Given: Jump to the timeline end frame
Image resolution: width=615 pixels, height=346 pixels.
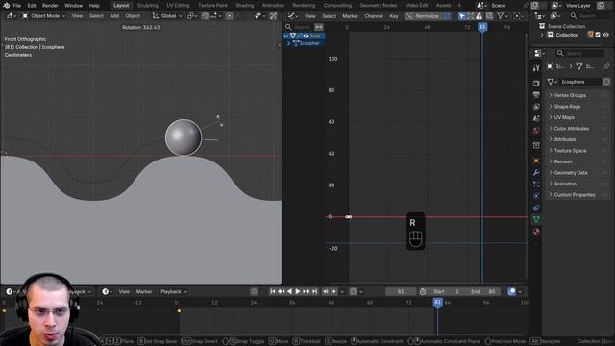Looking at the screenshot, I should [x=314, y=291].
